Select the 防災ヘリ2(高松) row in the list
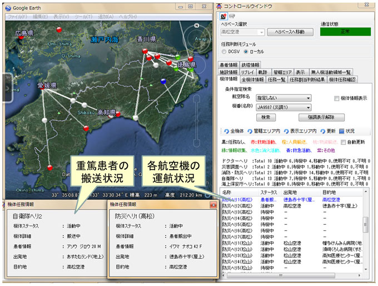The width and height of the screenshot is (378, 286). (x=292, y=206)
